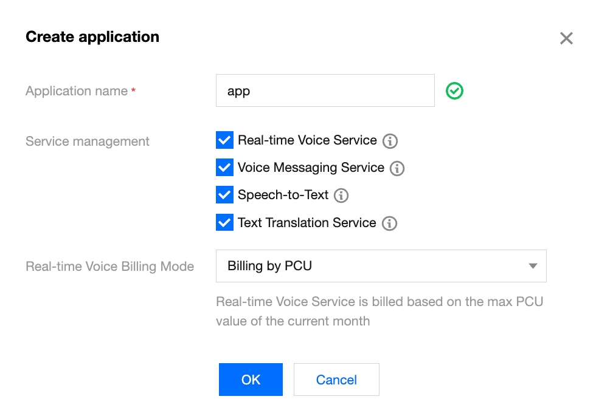Close the Create application dialog
This screenshot has width=596, height=419.
click(x=566, y=39)
